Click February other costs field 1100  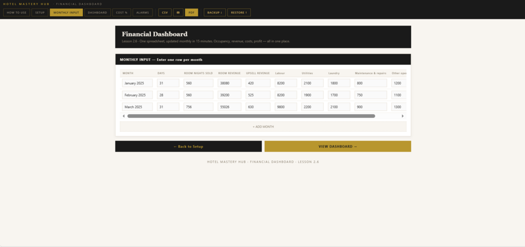(x=399, y=95)
